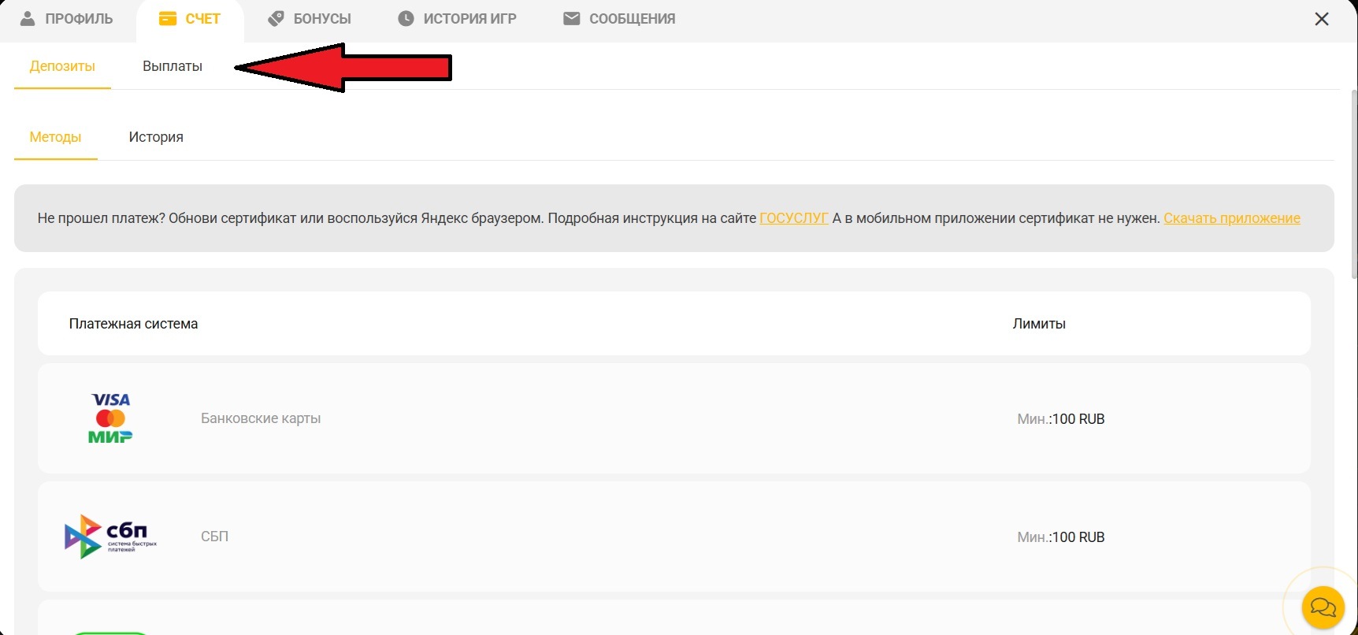This screenshot has width=1358, height=635.
Task: Follow the ГОСУСЛУГ link
Action: point(794,218)
